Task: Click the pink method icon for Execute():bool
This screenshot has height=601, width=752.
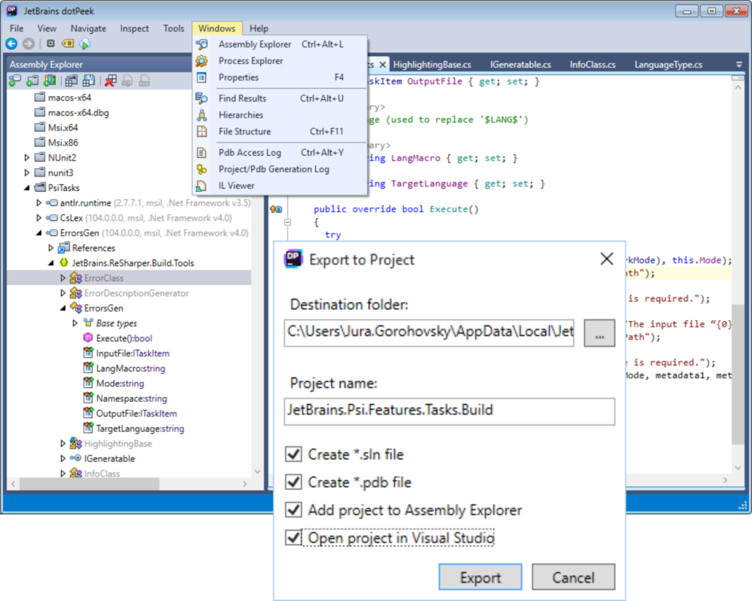Action: pyautogui.click(x=88, y=338)
